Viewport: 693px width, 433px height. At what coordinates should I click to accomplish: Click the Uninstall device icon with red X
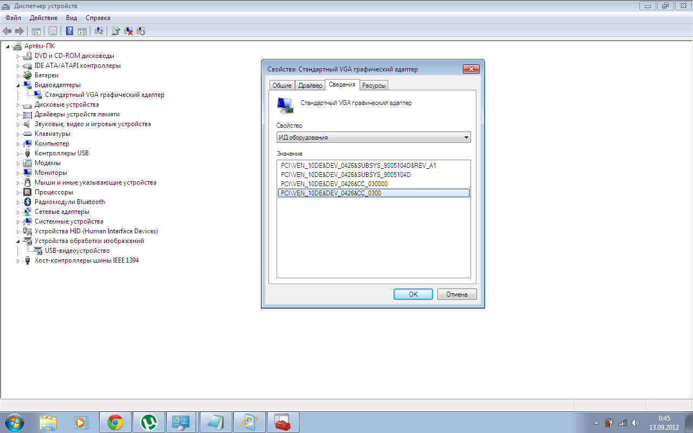[x=129, y=31]
